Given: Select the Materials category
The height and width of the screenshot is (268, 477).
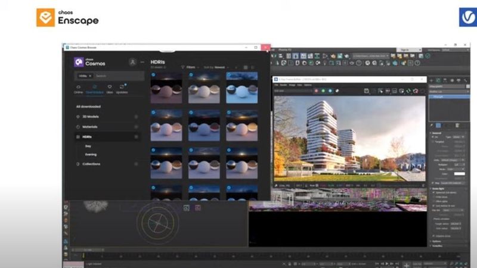Looking at the screenshot, I should point(90,127).
